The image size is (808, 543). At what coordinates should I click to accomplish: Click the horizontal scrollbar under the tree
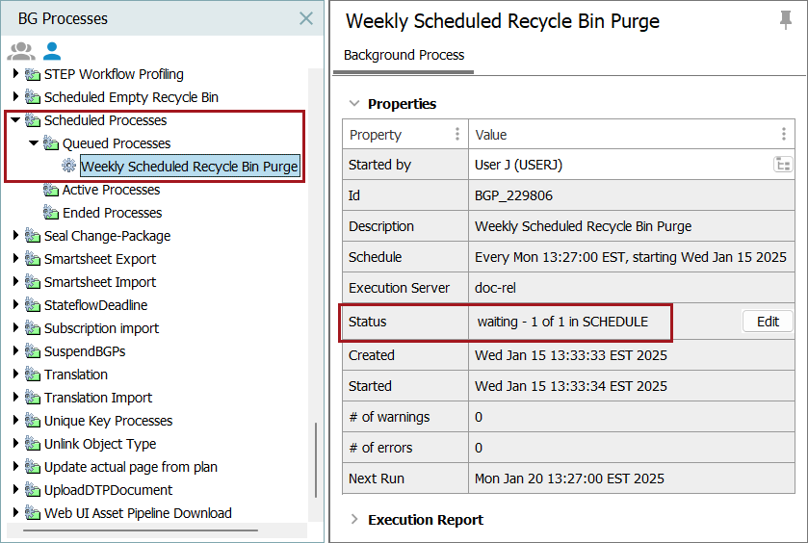tap(135, 530)
